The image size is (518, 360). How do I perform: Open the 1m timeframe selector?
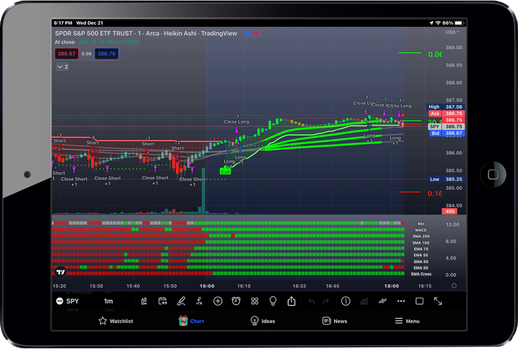pos(108,302)
